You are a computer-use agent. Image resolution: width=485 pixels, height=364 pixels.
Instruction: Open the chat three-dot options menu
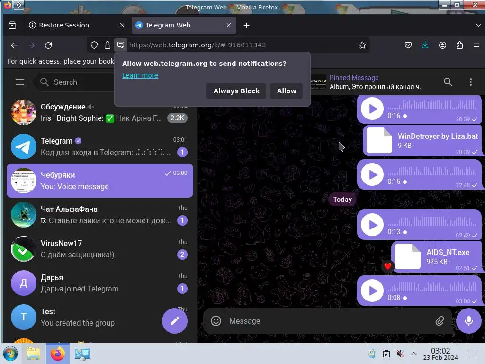coord(470,82)
